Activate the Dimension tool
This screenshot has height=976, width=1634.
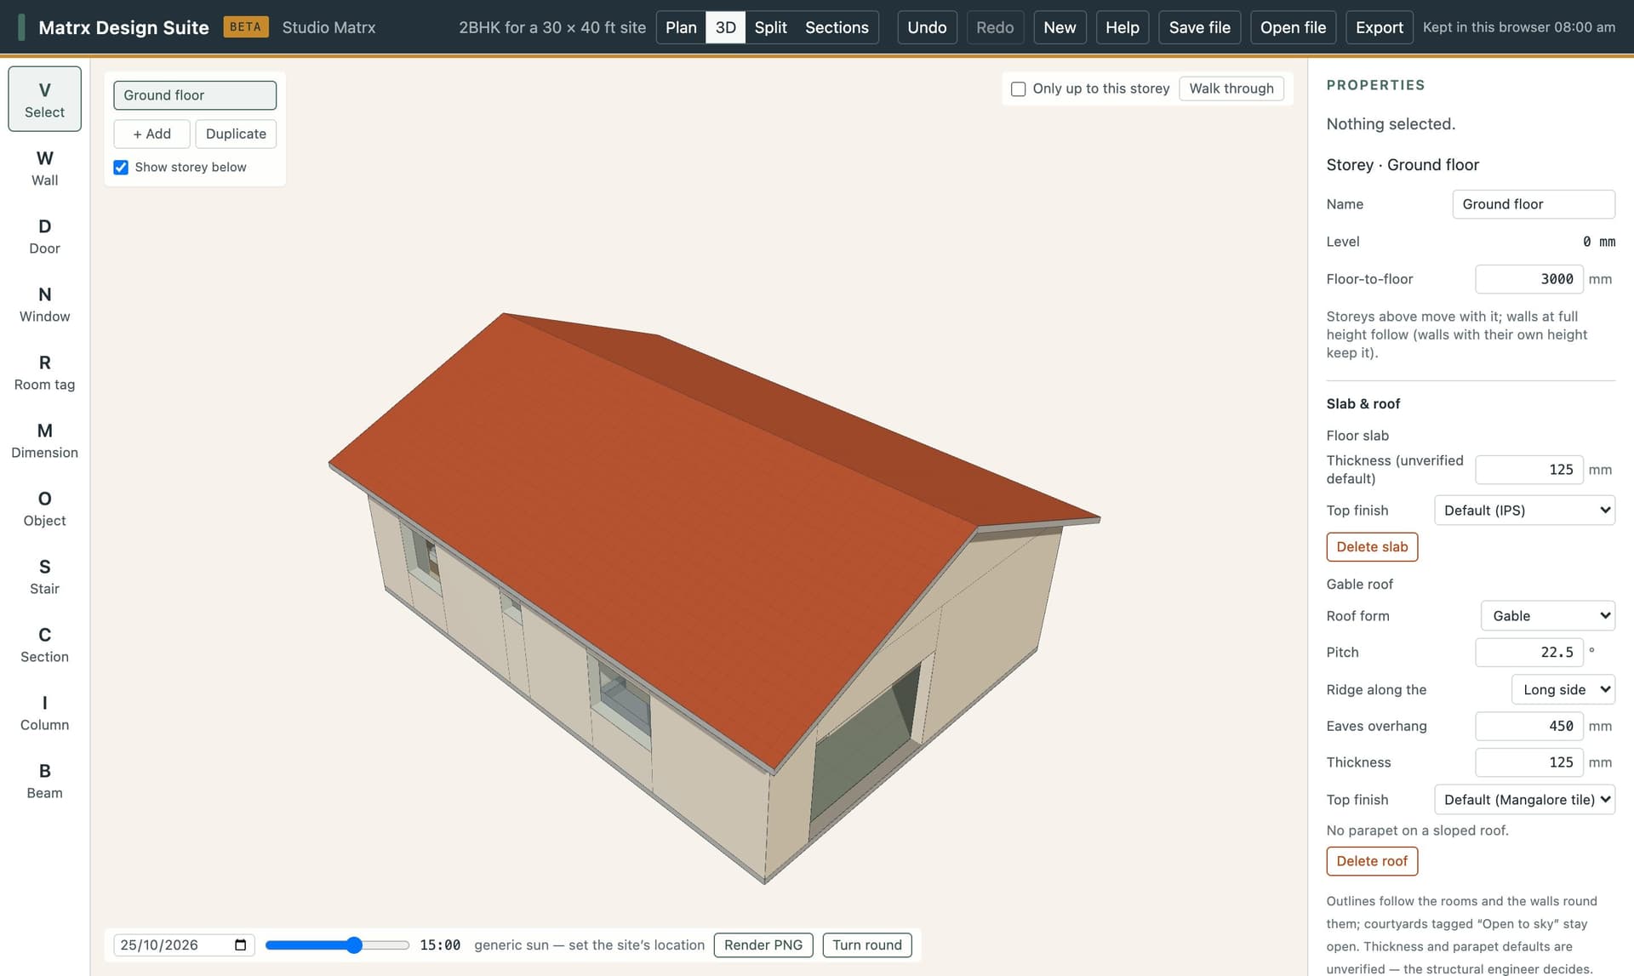coord(44,440)
